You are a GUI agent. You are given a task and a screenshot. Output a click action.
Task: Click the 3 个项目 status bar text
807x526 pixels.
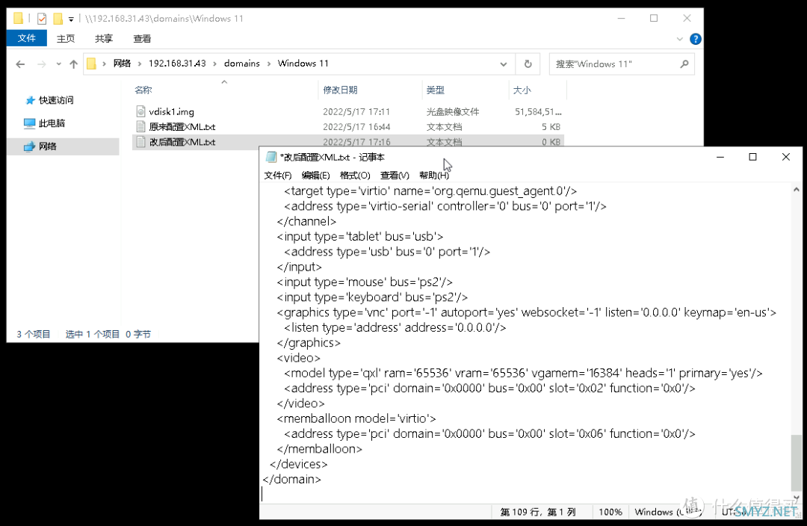34,335
